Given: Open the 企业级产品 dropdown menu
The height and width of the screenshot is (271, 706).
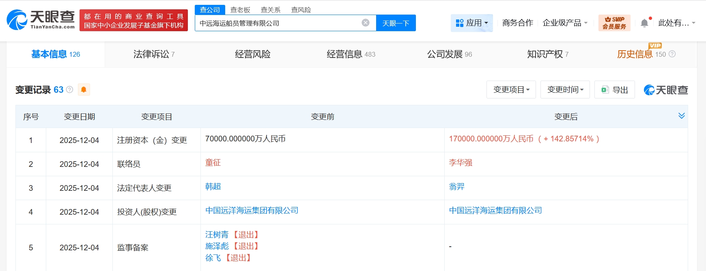Looking at the screenshot, I should tap(565, 23).
